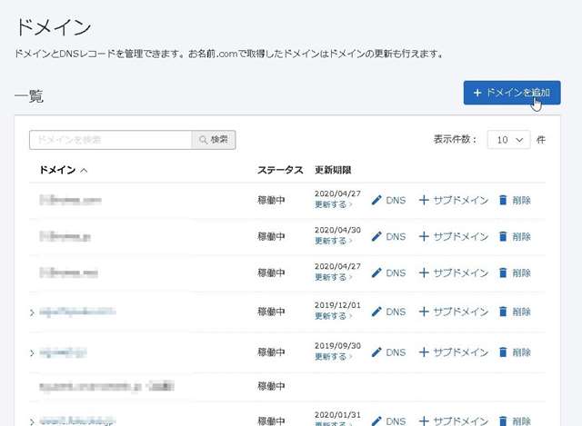
Task: Click the DNS pencil icon in first row
Action: click(x=376, y=200)
